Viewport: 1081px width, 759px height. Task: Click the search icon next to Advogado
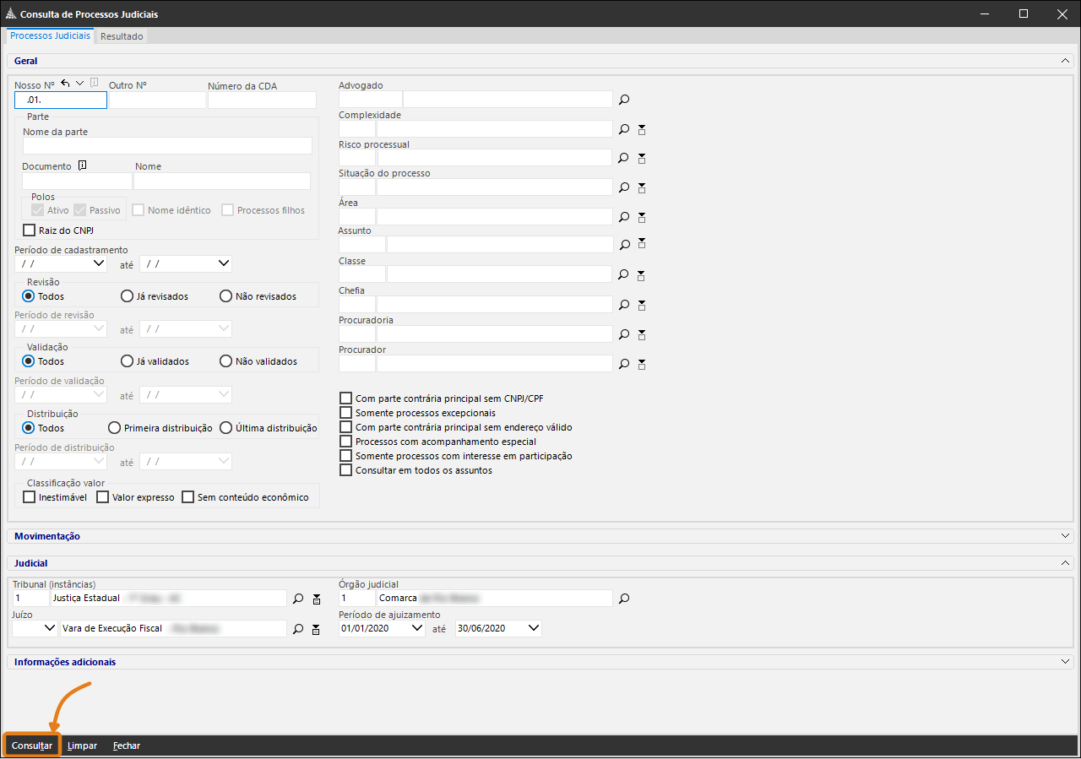624,100
